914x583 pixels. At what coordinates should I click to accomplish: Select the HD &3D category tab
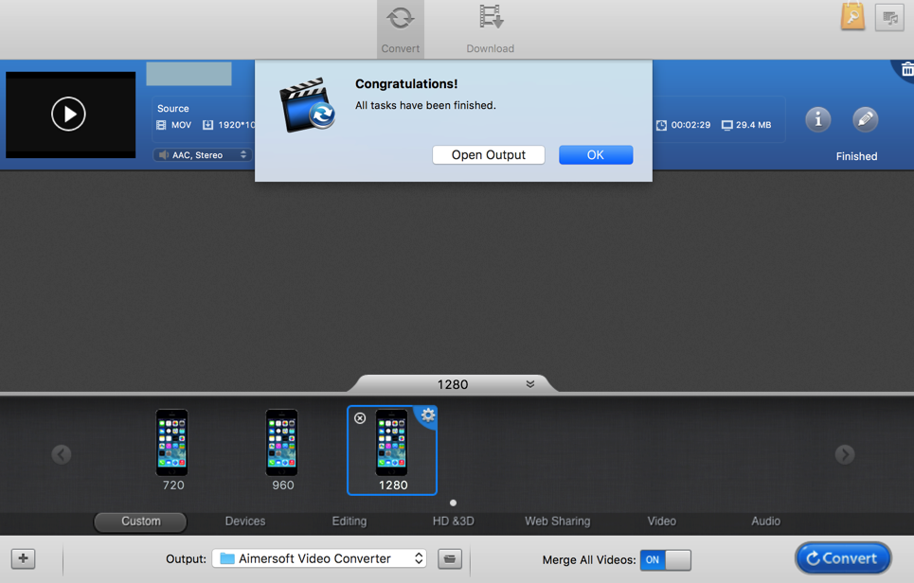[x=453, y=521]
